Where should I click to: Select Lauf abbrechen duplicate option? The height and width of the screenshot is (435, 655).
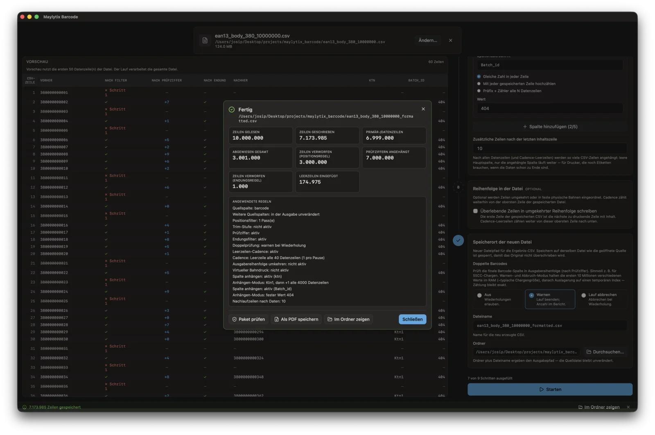pos(602,299)
